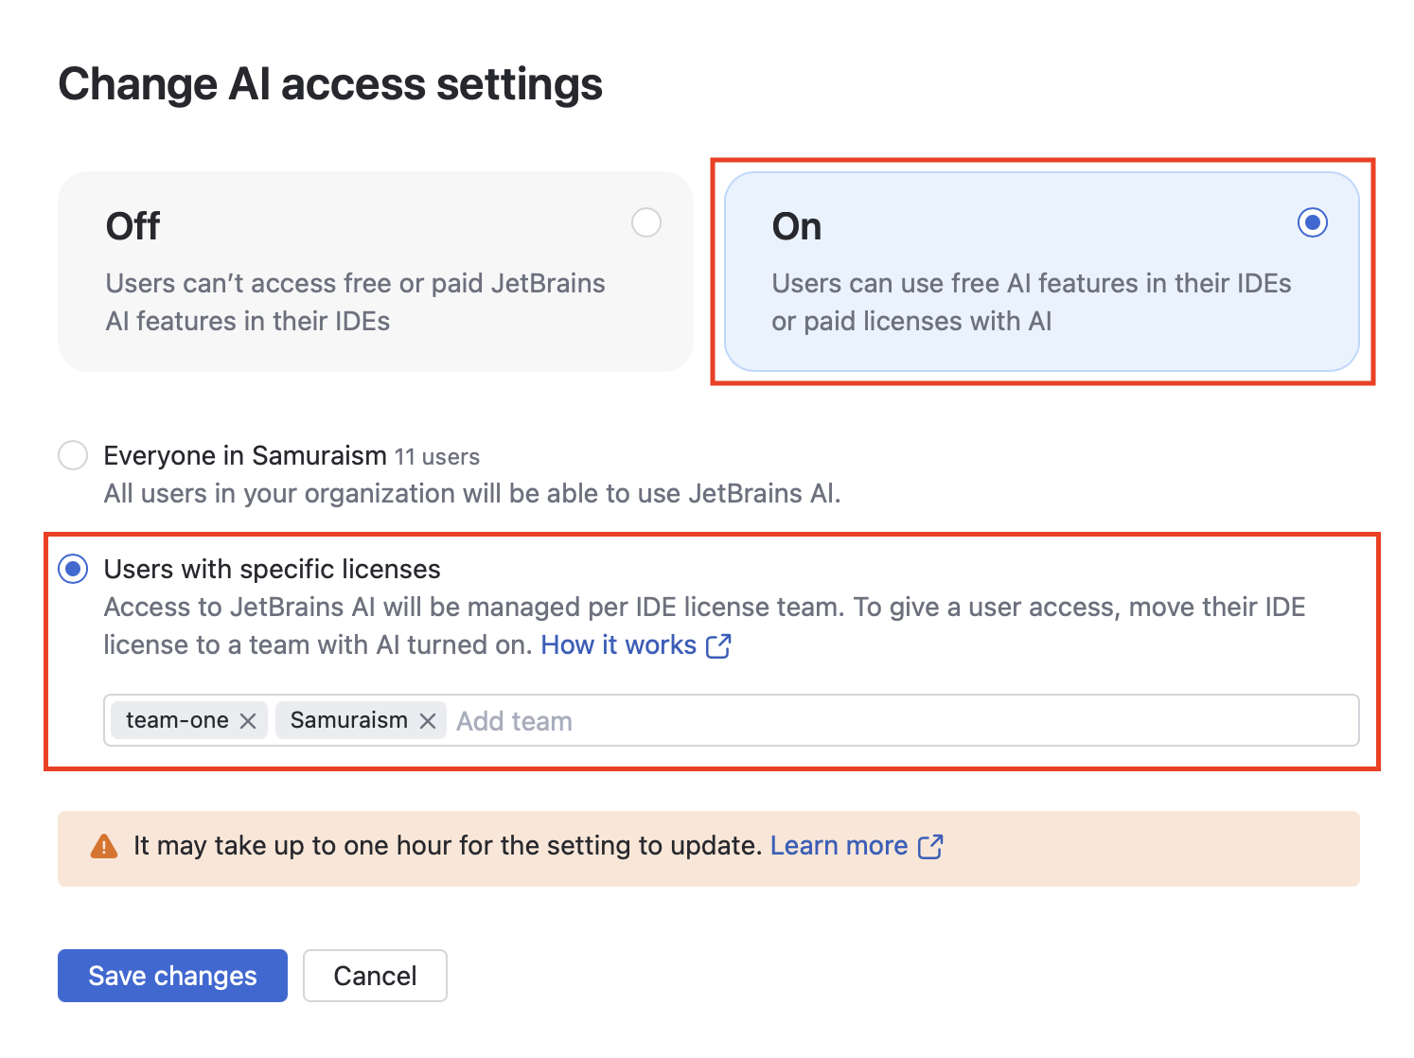Remove the Samuraism team chip with its X

point(428,721)
